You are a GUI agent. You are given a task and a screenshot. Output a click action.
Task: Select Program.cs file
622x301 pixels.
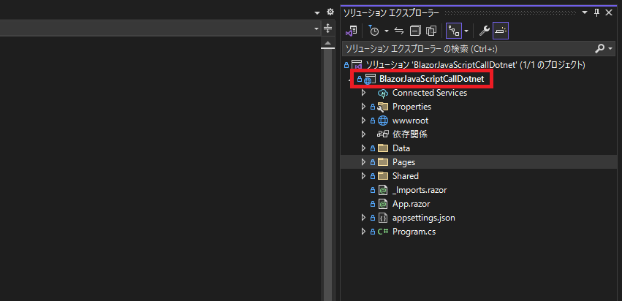pos(414,232)
